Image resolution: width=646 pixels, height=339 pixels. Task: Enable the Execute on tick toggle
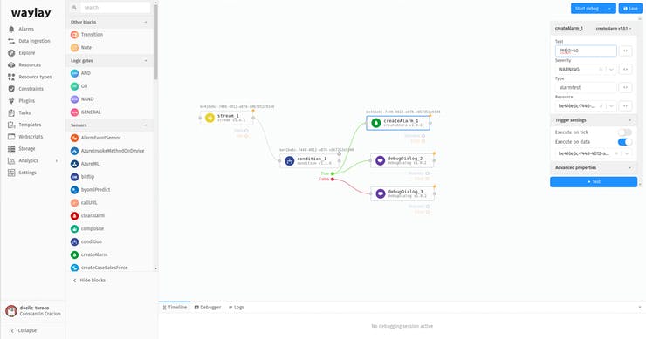[x=624, y=132]
